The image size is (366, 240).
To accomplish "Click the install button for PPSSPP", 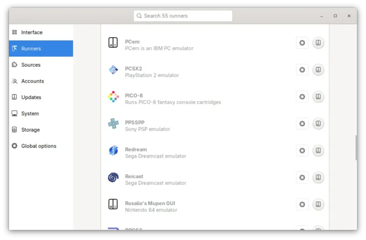I will coord(318,124).
